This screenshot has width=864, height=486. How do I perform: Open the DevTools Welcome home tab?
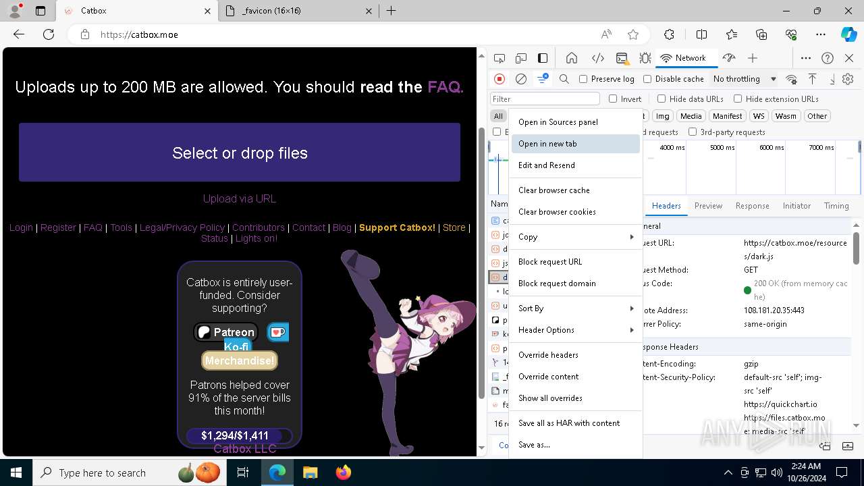click(572, 58)
